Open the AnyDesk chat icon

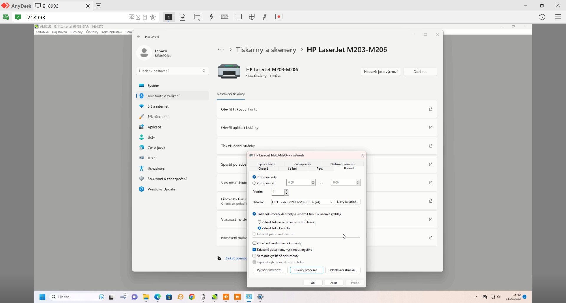click(x=198, y=17)
